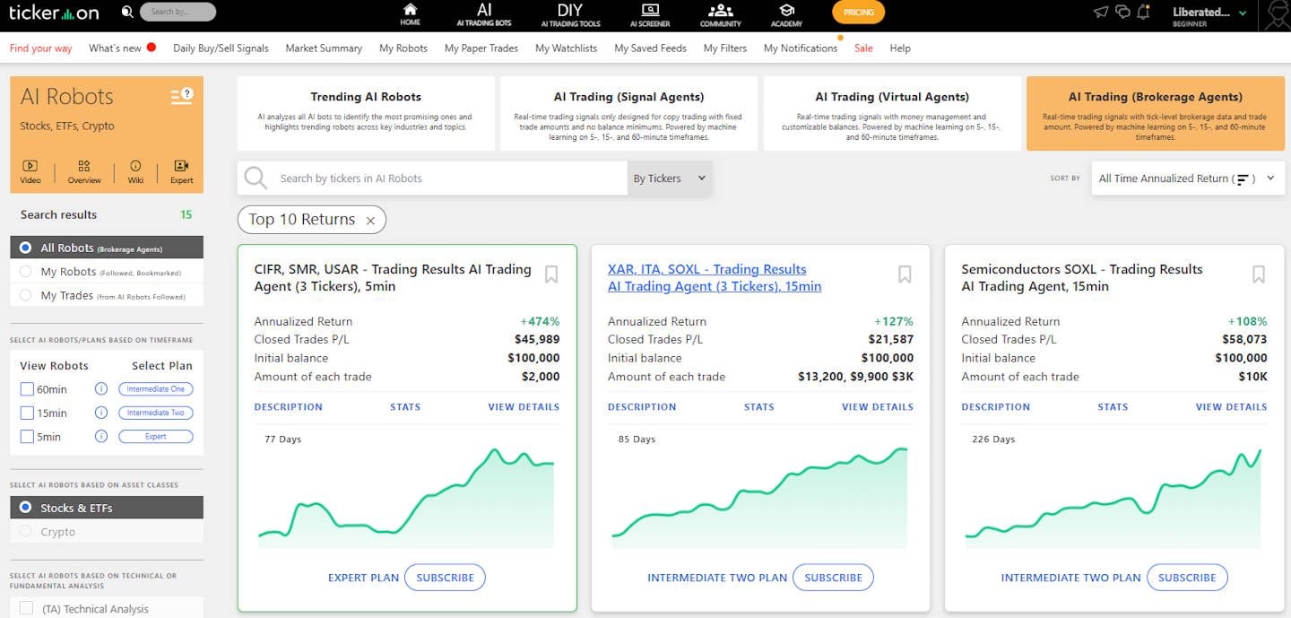1291x618 pixels.
Task: Open My Paper Trades menu item
Action: 481,48
